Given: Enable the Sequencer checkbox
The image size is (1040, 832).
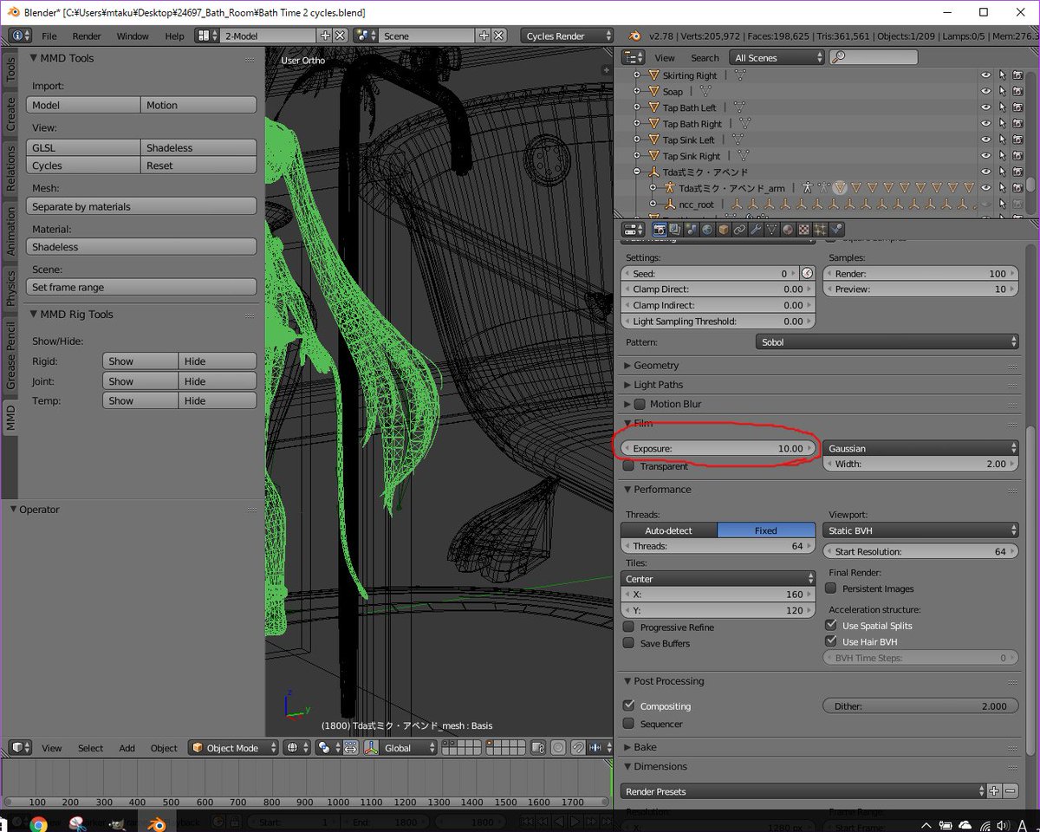Looking at the screenshot, I should point(628,724).
